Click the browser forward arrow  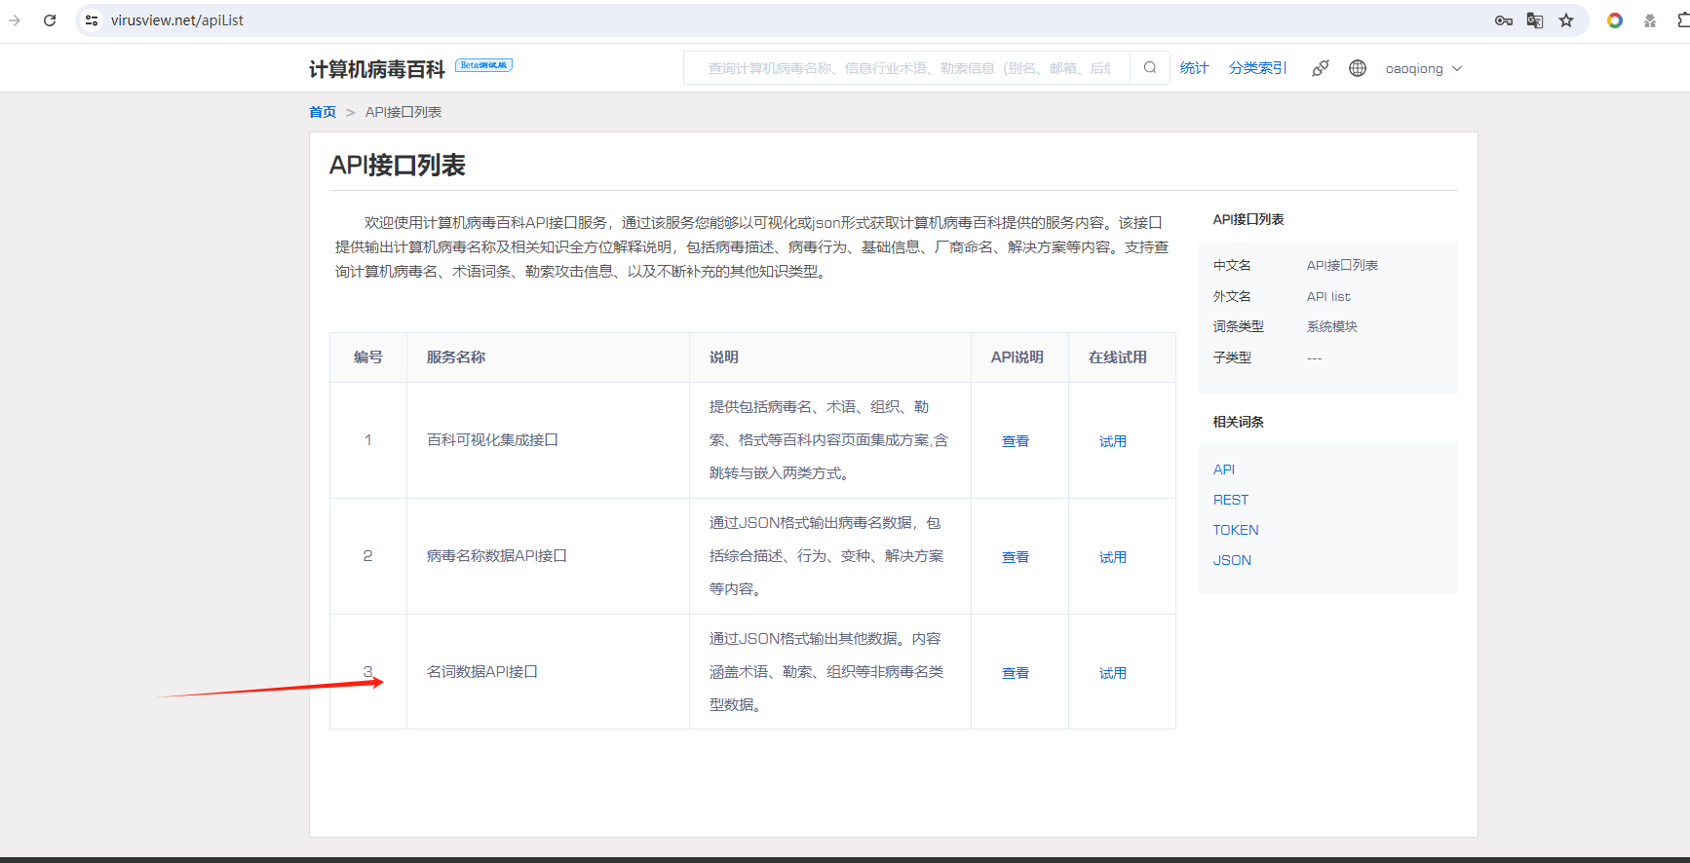point(15,20)
